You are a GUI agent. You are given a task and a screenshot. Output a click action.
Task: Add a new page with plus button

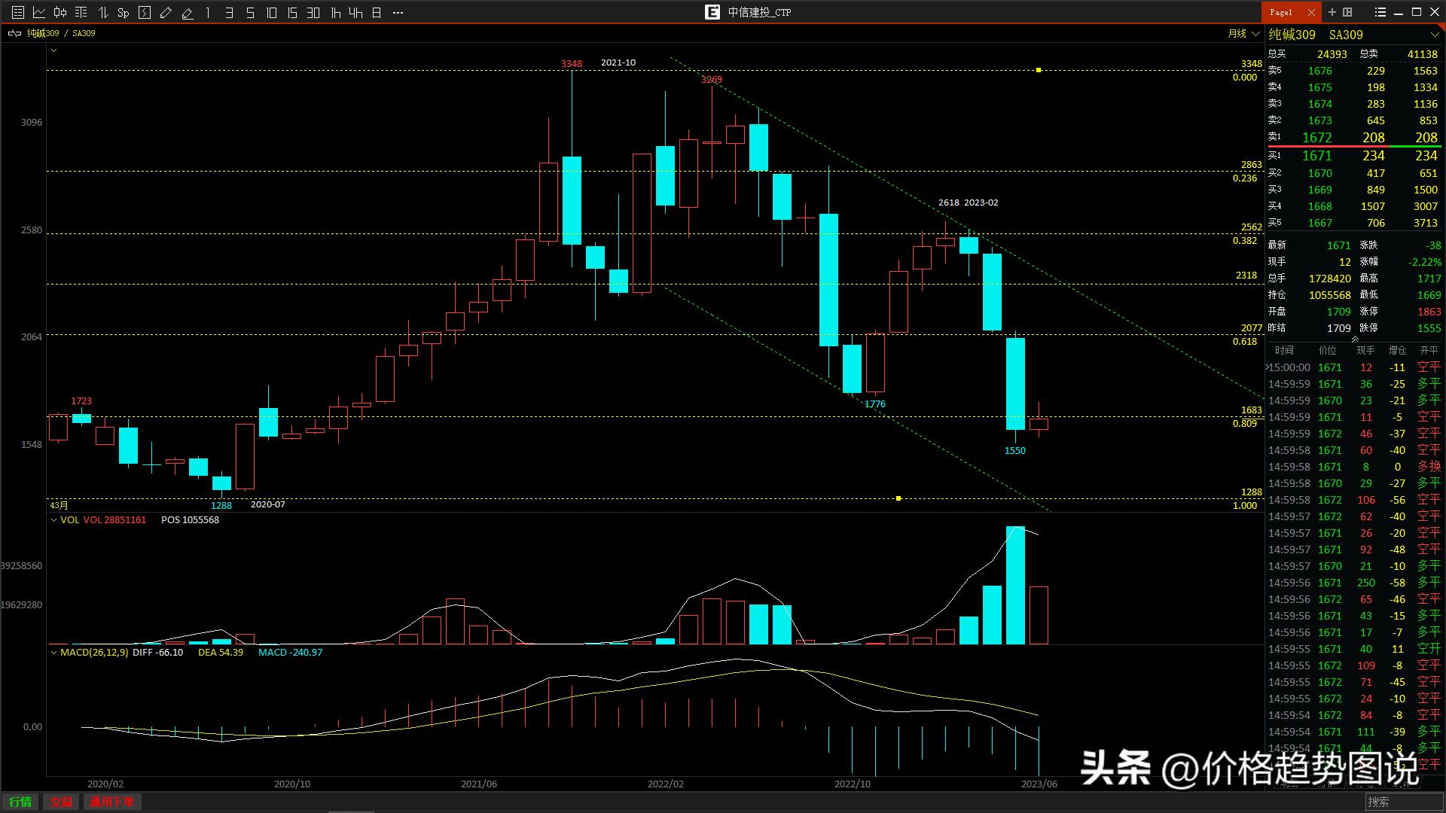click(1332, 12)
